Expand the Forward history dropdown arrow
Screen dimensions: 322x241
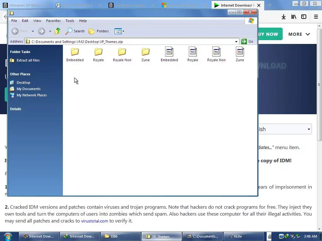click(x=50, y=31)
